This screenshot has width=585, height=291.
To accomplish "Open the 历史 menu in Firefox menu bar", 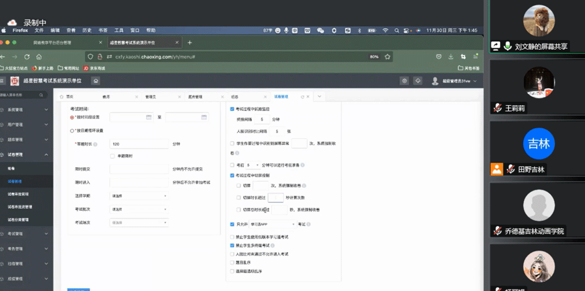I will [x=87, y=30].
